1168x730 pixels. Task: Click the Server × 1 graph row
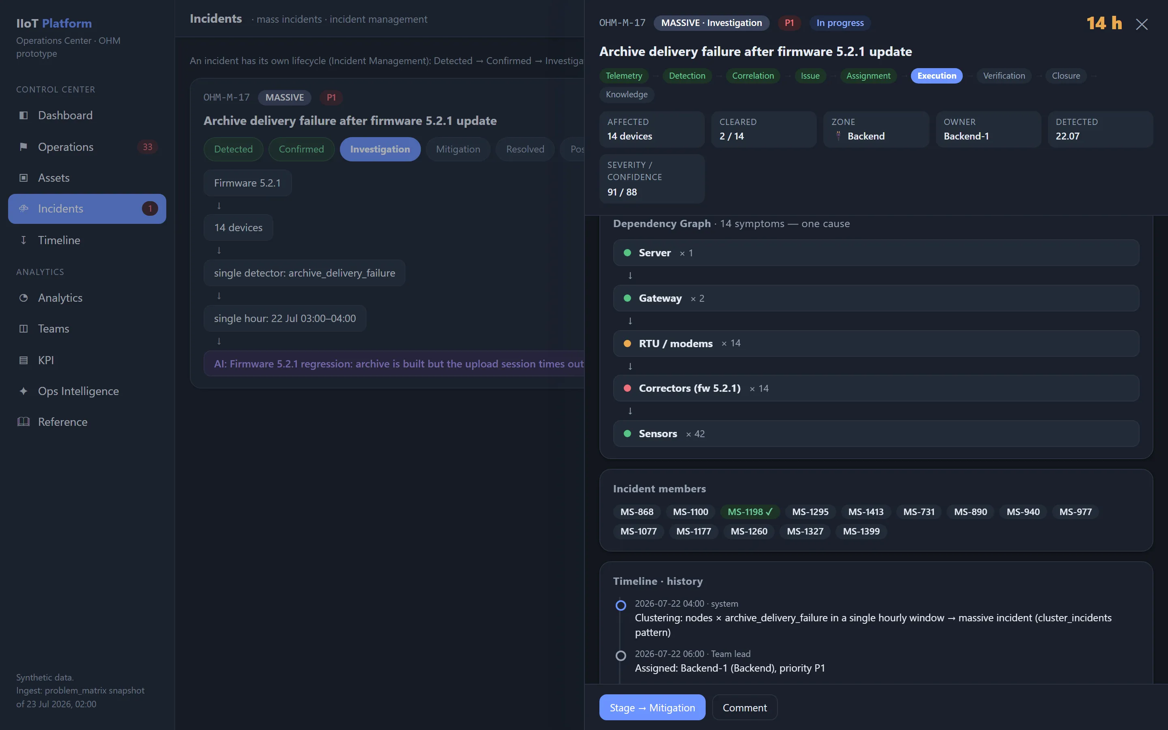point(876,253)
